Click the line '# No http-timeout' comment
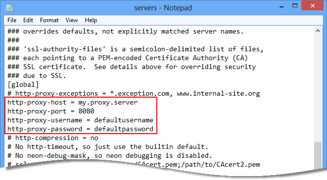Image resolution: width=327 pixels, height=180 pixels. pos(108,147)
